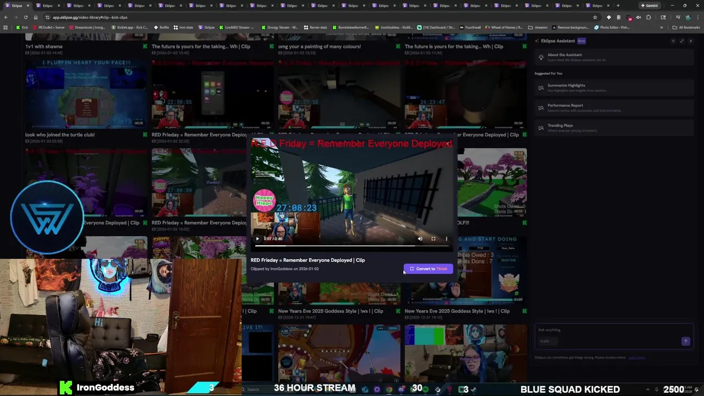Open the Streamloots bookmark
The image size is (704, 396).
[x=87, y=27]
